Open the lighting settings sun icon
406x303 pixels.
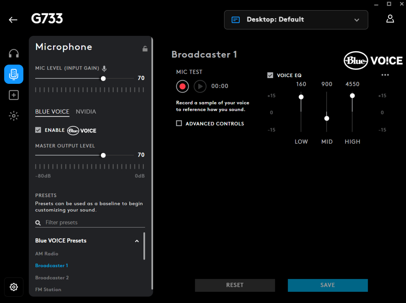point(14,116)
